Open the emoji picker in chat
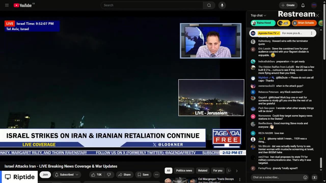Screen dimensions: 326x183 (305, 177)
